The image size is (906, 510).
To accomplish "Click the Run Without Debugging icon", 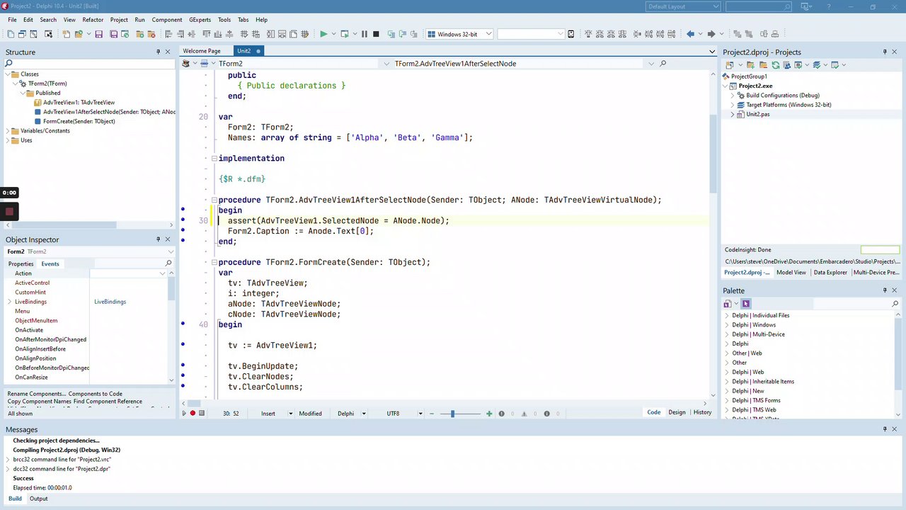I will click(x=345, y=34).
